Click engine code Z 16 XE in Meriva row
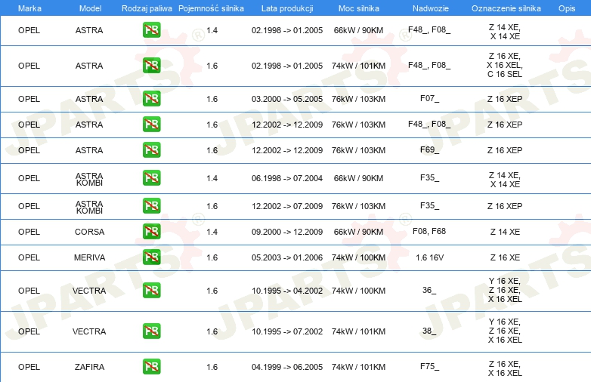The height and width of the screenshot is (382, 591). click(x=505, y=257)
